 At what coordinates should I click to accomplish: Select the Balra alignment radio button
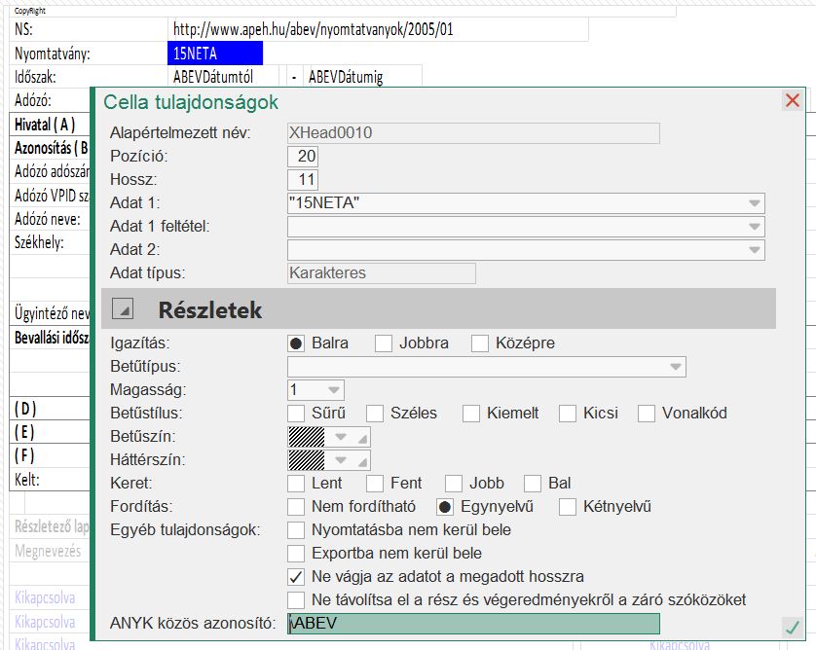[x=297, y=343]
